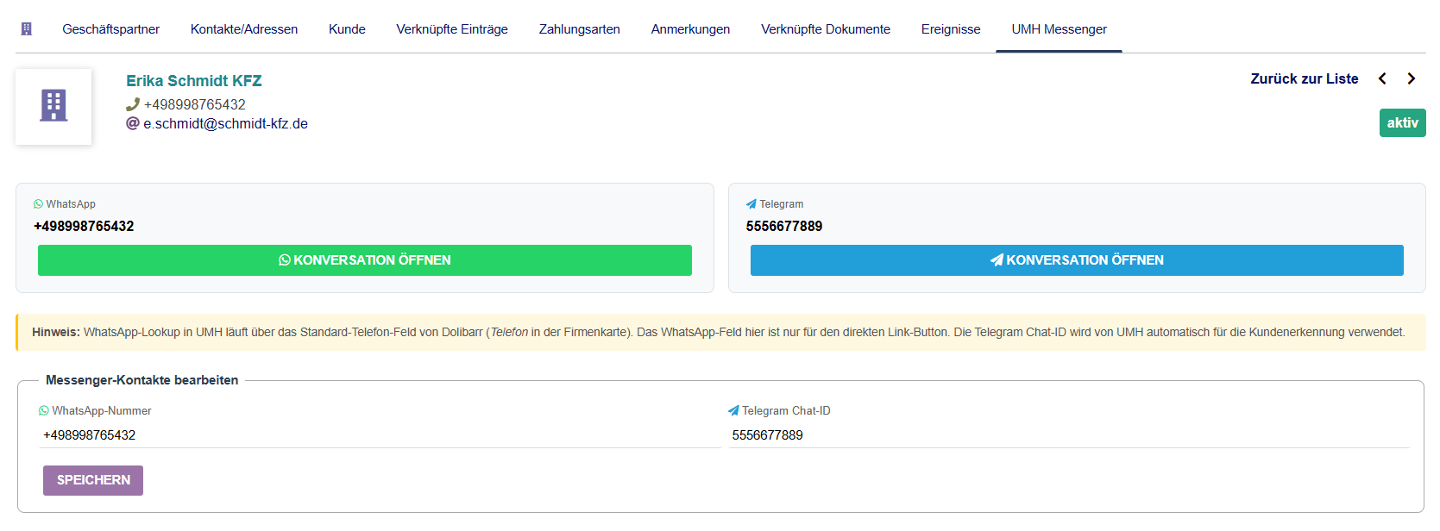
Task: Click the company logo thumbnail placeholder
Action: (x=53, y=107)
